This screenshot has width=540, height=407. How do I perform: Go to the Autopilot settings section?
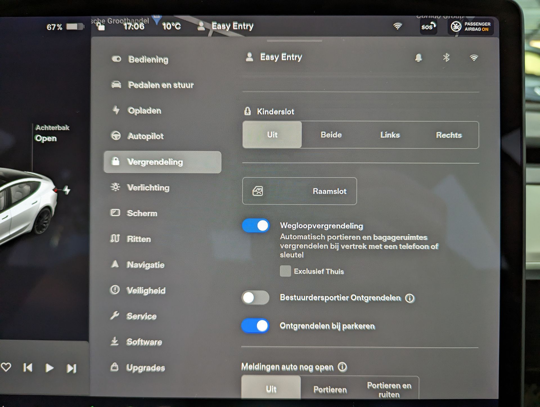coord(145,136)
